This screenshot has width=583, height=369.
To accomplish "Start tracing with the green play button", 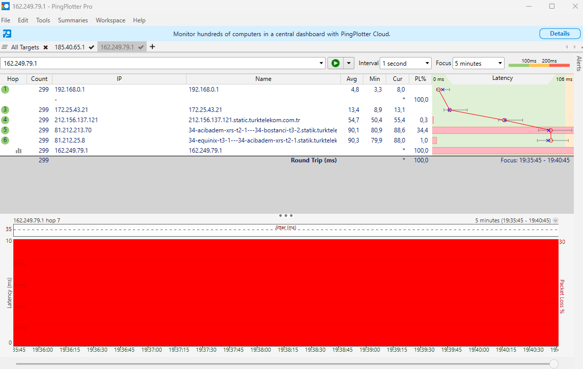I will 335,63.
